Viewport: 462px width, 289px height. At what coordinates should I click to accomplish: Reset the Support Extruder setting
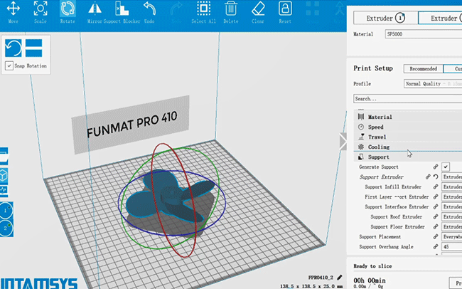pos(436,177)
